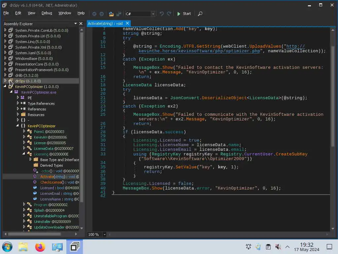Select the LicenseData class node
Image resolution: width=338 pixels, height=254 pixels.
click(53, 148)
